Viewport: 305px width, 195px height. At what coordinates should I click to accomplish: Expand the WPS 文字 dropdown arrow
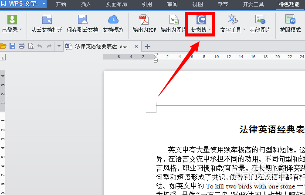tap(44, 3)
